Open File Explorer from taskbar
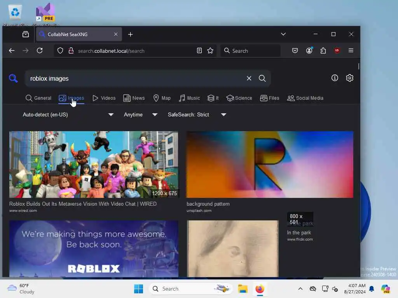This screenshot has height=298, width=398. pos(243,289)
